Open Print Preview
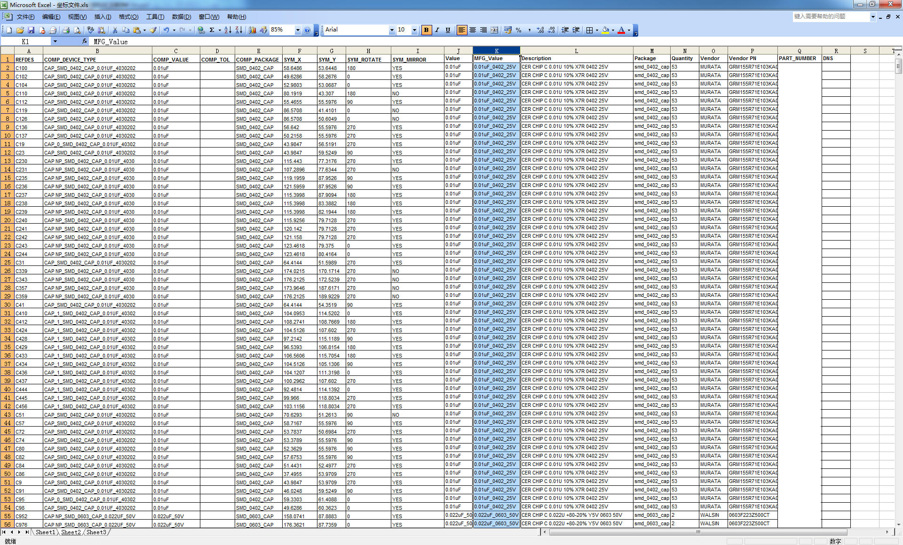 [77, 30]
